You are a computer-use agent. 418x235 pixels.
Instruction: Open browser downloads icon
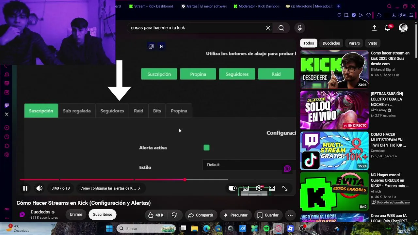tap(394, 15)
